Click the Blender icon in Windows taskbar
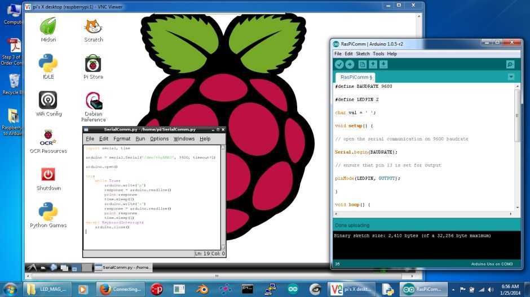Image resolution: width=530 pixels, height=297 pixels. 202,289
